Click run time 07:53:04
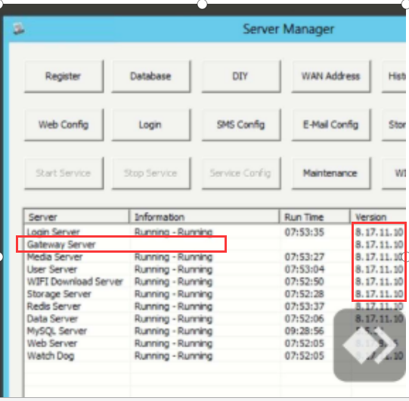Screen dimensions: 409x401 pyautogui.click(x=304, y=269)
